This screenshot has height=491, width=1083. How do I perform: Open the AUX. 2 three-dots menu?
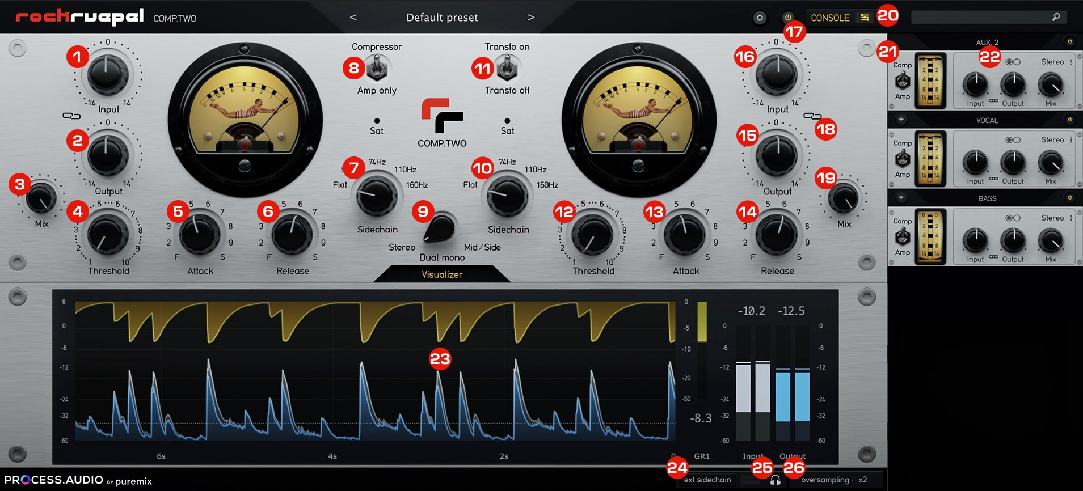coord(1071,62)
